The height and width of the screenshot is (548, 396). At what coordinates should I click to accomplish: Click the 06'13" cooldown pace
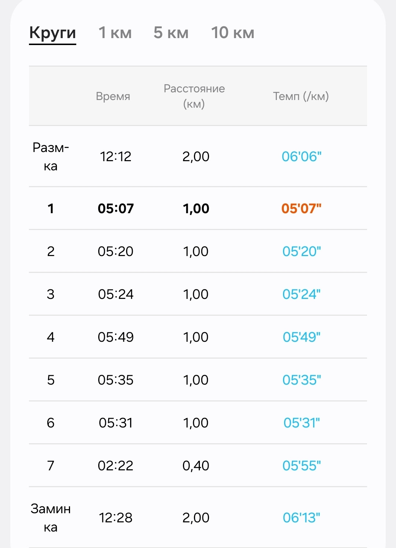[x=301, y=518]
